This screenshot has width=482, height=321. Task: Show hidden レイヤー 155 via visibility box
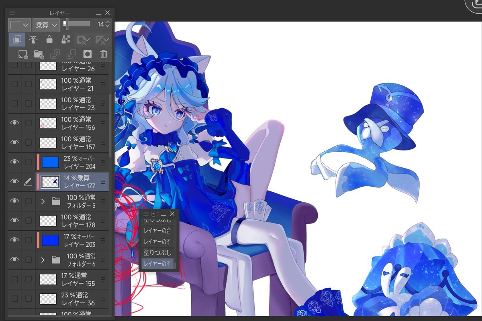tap(14, 279)
